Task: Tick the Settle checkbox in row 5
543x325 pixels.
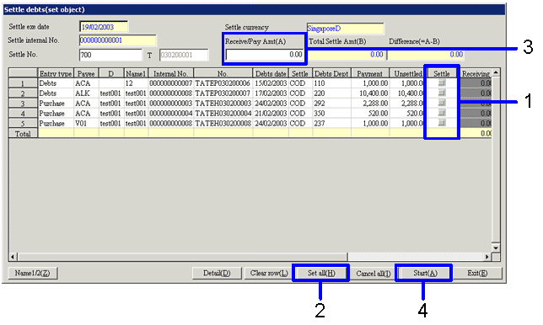Action: 442,123
